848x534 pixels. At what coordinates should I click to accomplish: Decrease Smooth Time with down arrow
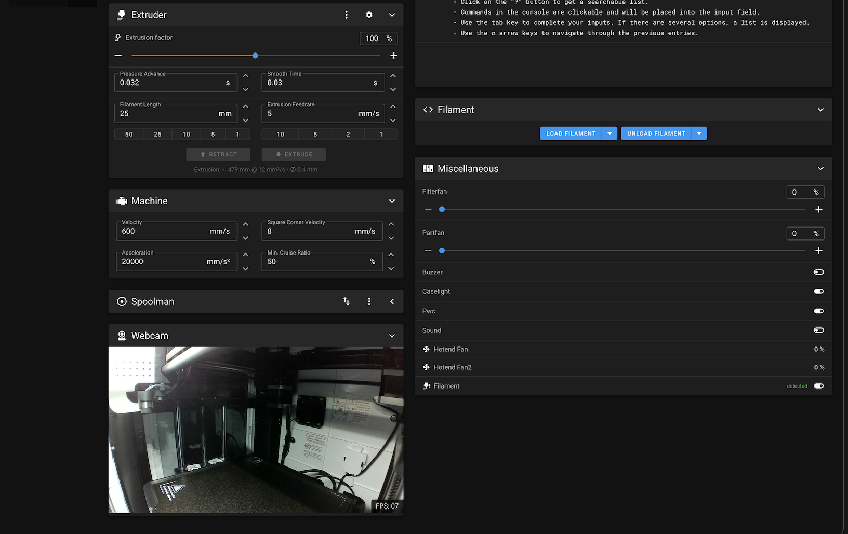point(393,89)
